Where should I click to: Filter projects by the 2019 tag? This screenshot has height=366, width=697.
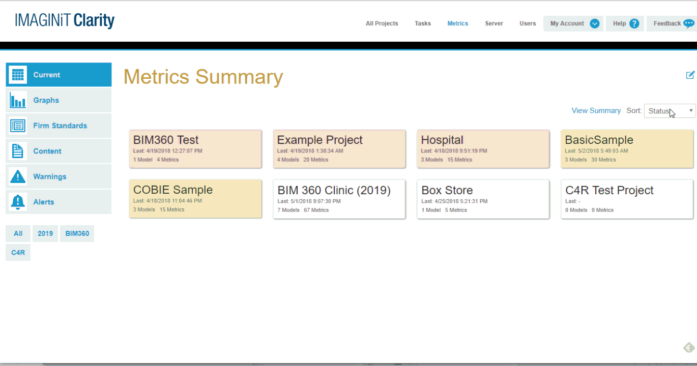tap(45, 233)
